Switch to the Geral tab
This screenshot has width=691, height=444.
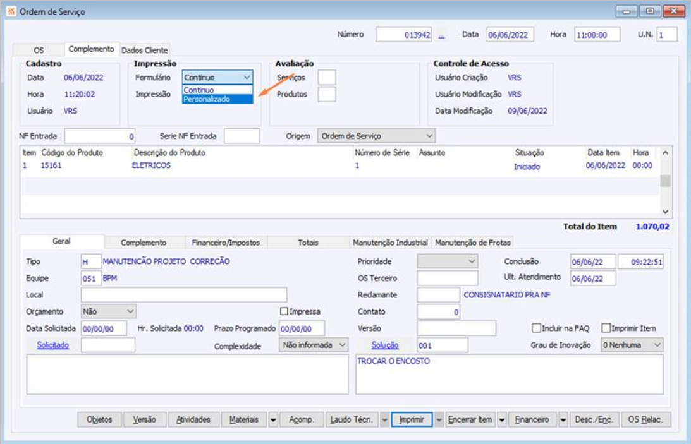pos(62,241)
